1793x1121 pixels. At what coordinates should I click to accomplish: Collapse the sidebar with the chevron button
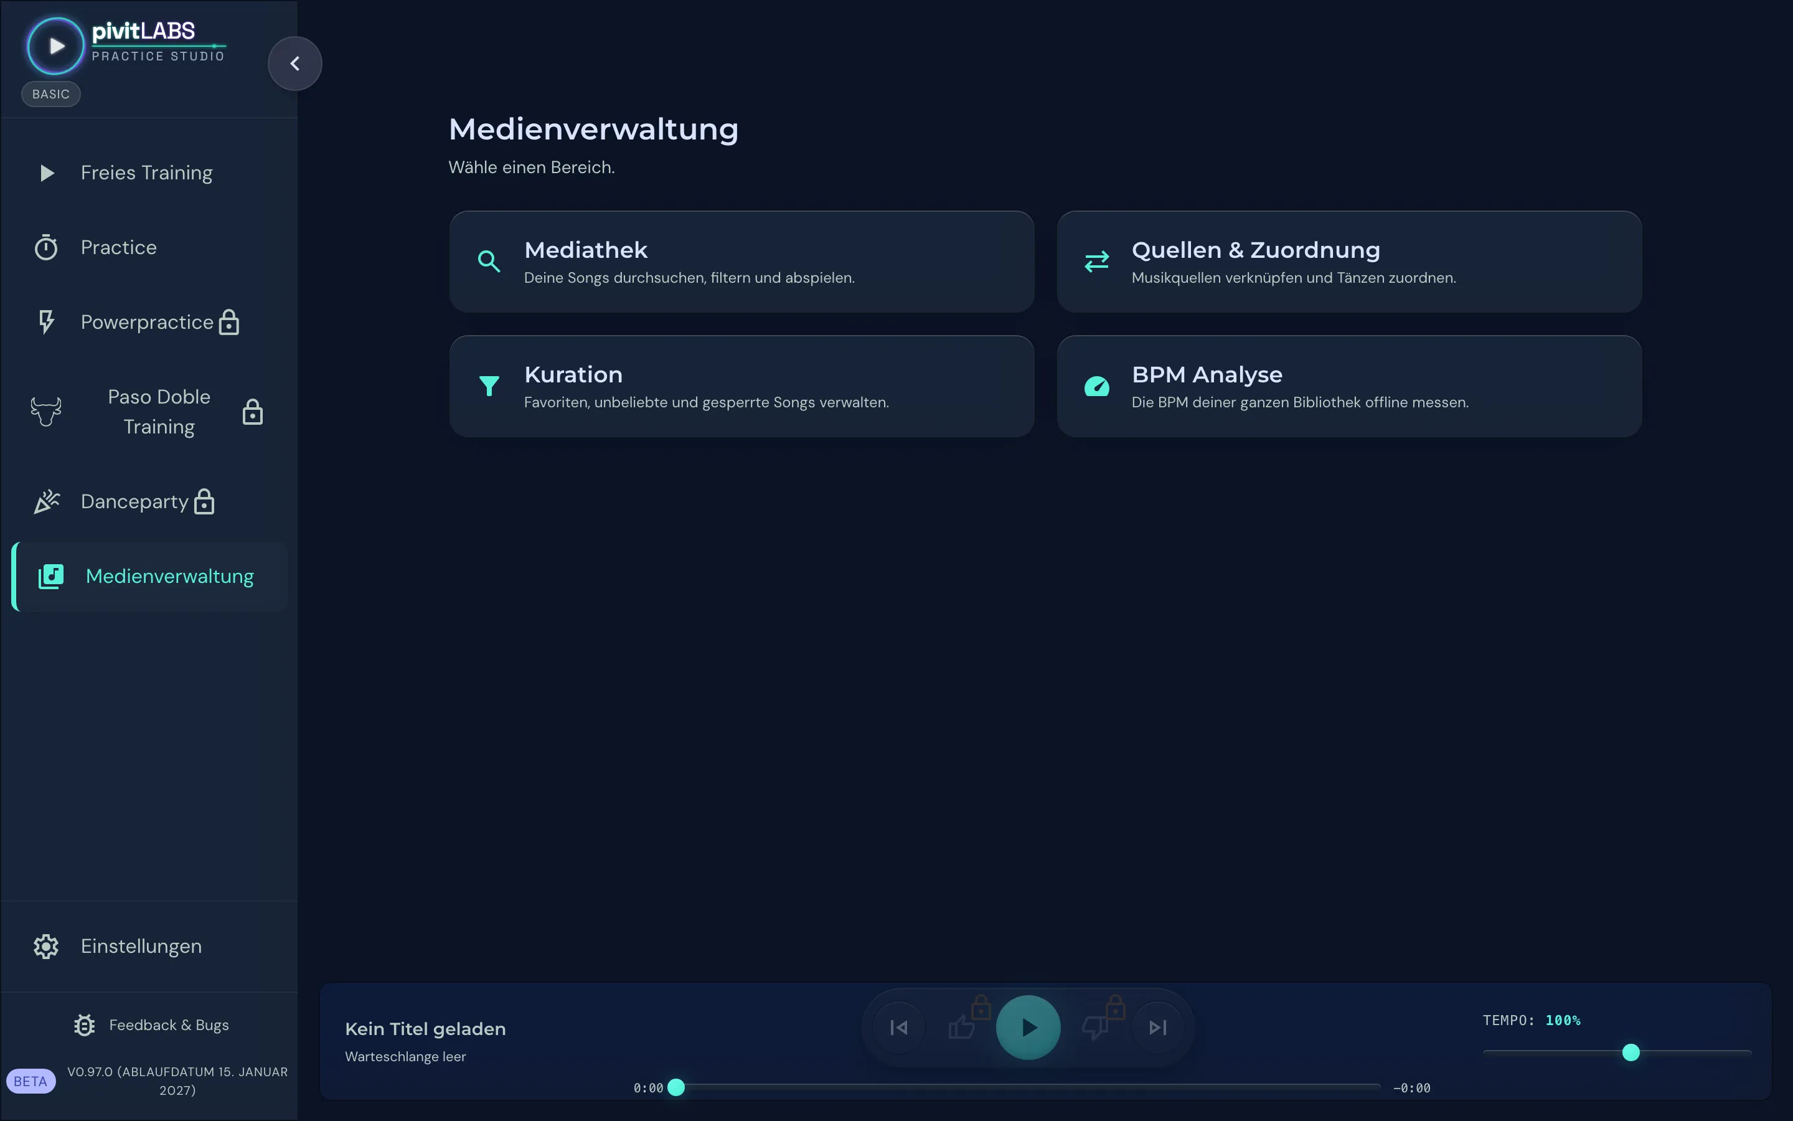point(295,64)
